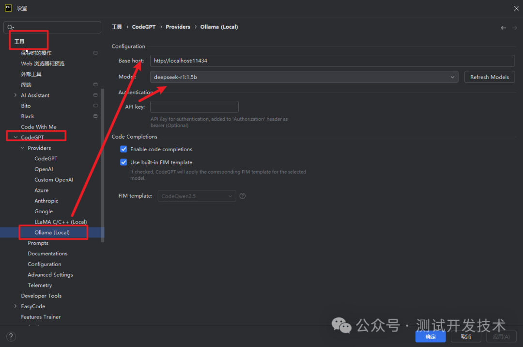Click the project-level marker next to 终端
Image resolution: width=523 pixels, height=347 pixels.
point(95,84)
